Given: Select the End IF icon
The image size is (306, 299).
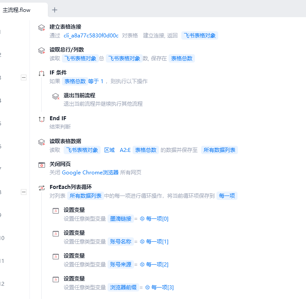Looking at the screenshot, I should [x=41, y=119].
